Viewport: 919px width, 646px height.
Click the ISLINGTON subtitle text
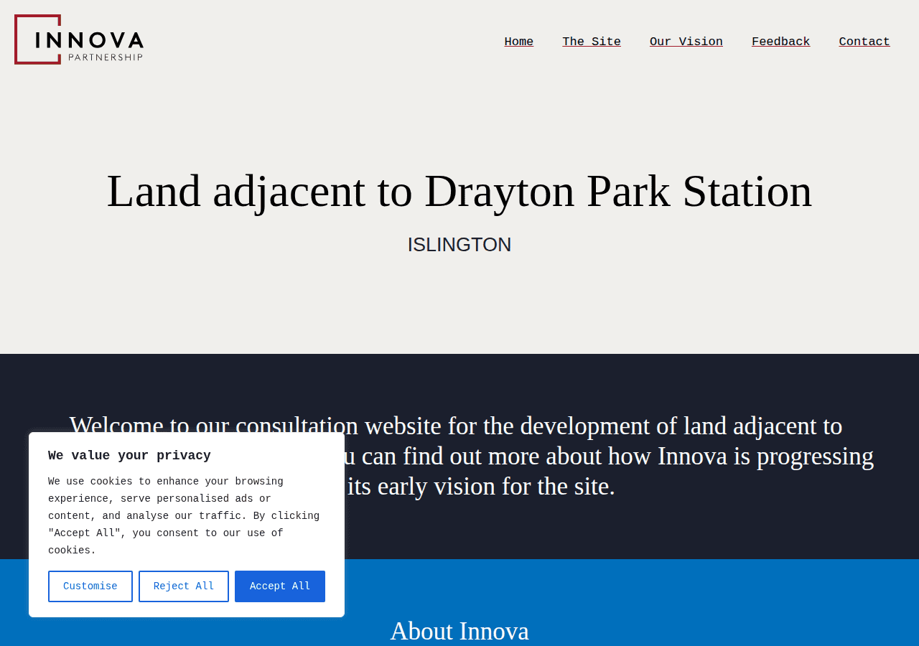459,245
